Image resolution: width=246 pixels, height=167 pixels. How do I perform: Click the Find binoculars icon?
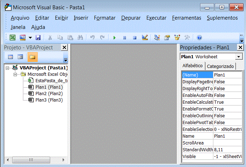(x=80, y=38)
